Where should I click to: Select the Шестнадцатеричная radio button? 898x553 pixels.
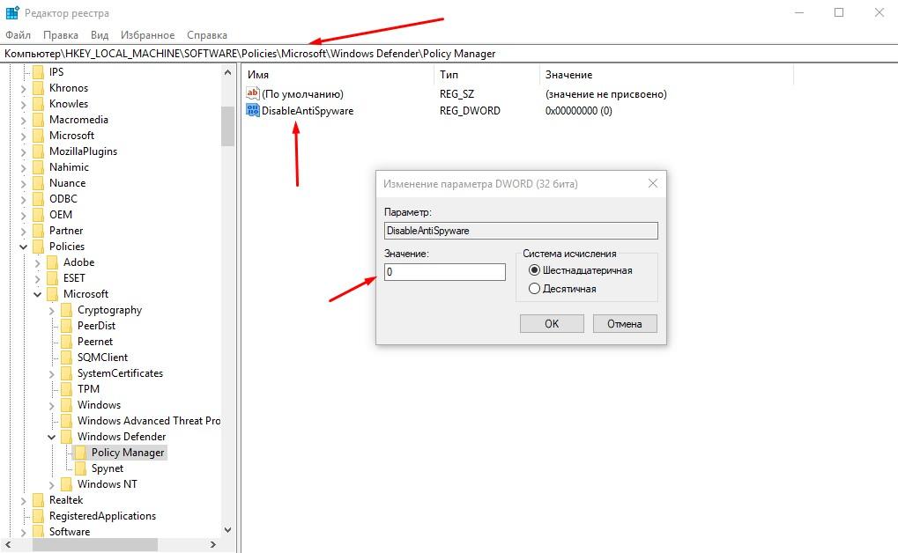pos(534,270)
